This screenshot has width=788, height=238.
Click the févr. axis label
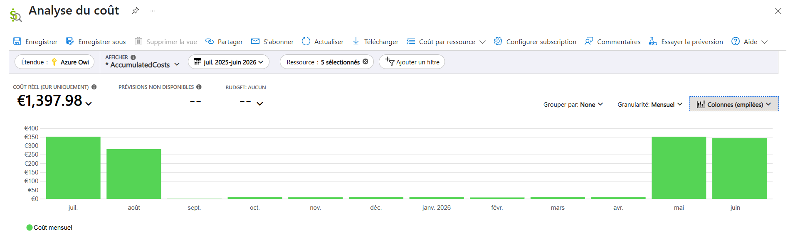pyautogui.click(x=497, y=207)
